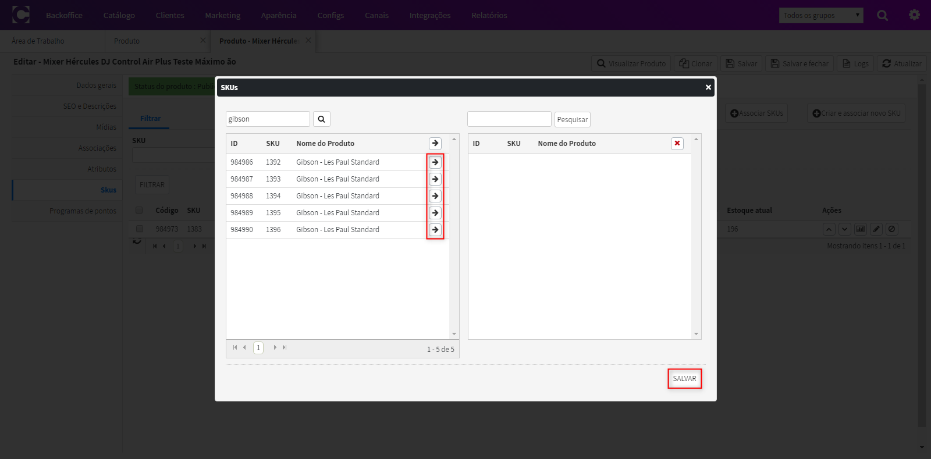Open the Marketing menu
Viewport: 931px width, 459px height.
pyautogui.click(x=222, y=15)
